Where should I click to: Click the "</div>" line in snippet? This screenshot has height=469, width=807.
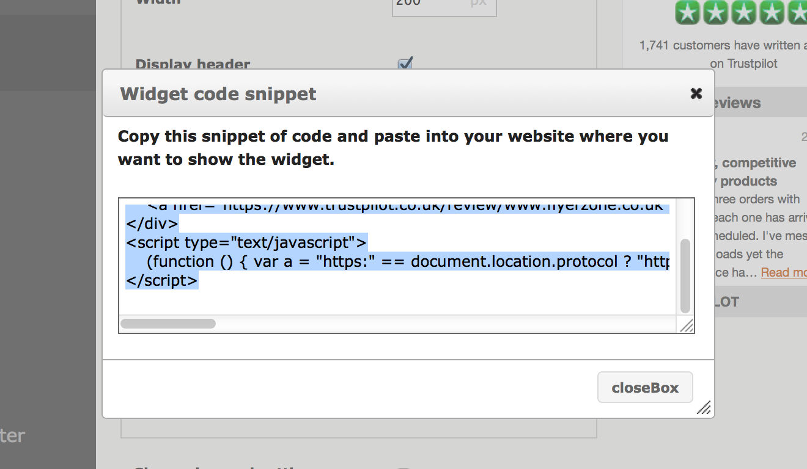coord(152,223)
